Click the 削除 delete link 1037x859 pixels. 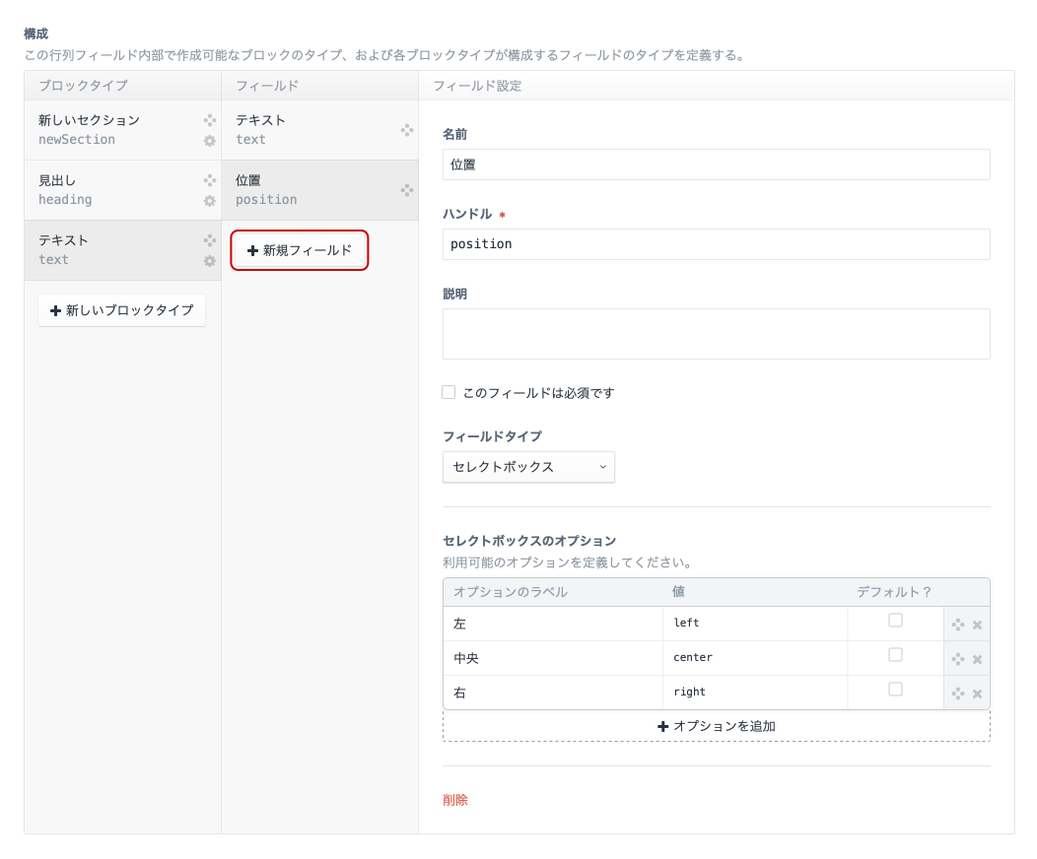point(454,800)
